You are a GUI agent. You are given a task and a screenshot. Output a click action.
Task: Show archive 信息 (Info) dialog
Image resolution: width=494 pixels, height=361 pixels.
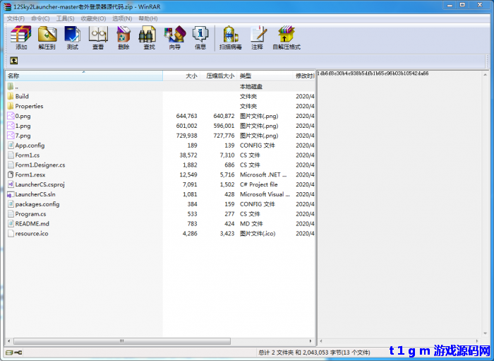coord(200,37)
